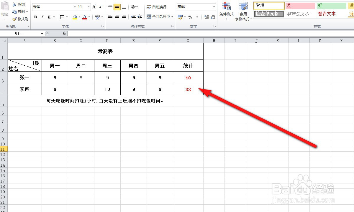Click the red font color swatch
Image resolution: width=354 pixels, height=212 pixels.
pos(85,19)
